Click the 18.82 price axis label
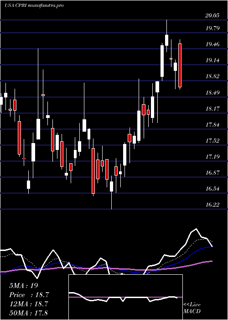Image resolution: width=228 pixels, height=320 pixels. pos(212,76)
